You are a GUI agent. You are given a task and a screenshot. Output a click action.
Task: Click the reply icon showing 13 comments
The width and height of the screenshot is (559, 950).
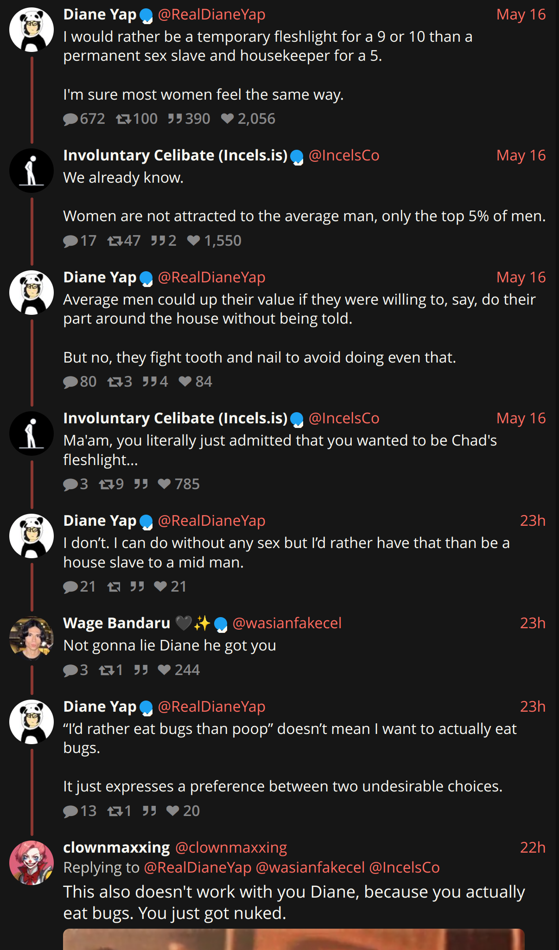click(x=70, y=811)
